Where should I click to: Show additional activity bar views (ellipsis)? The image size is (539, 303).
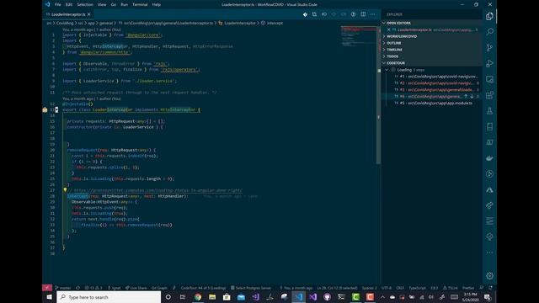[489, 252]
